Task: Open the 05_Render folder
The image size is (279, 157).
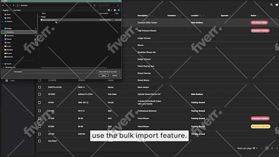Action: 9,57
